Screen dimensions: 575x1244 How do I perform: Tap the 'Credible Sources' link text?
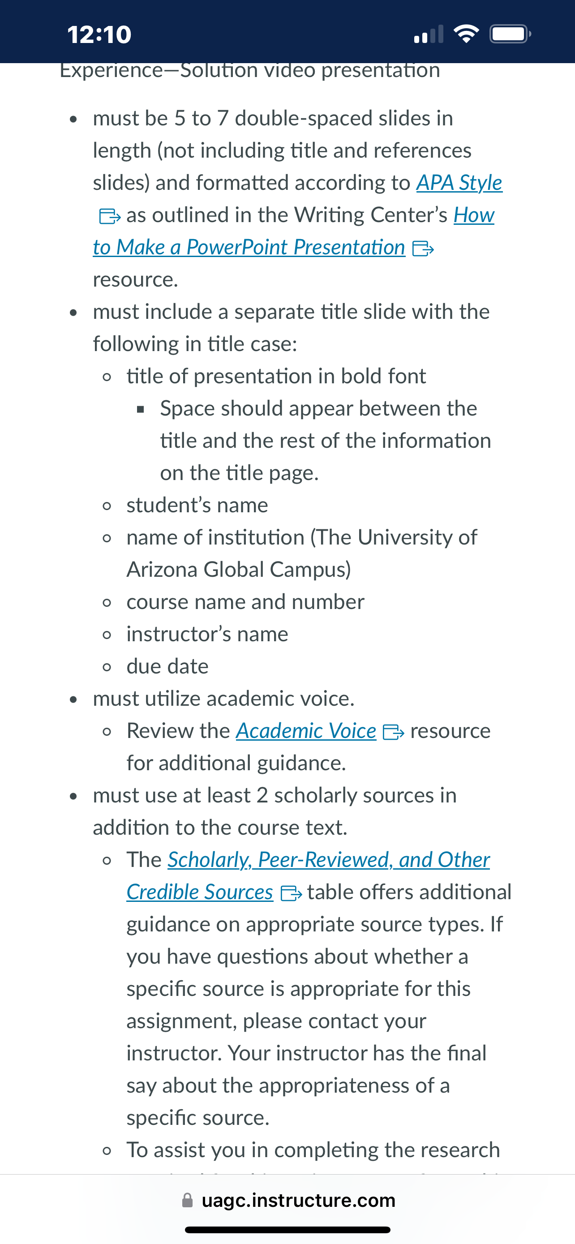click(x=200, y=892)
